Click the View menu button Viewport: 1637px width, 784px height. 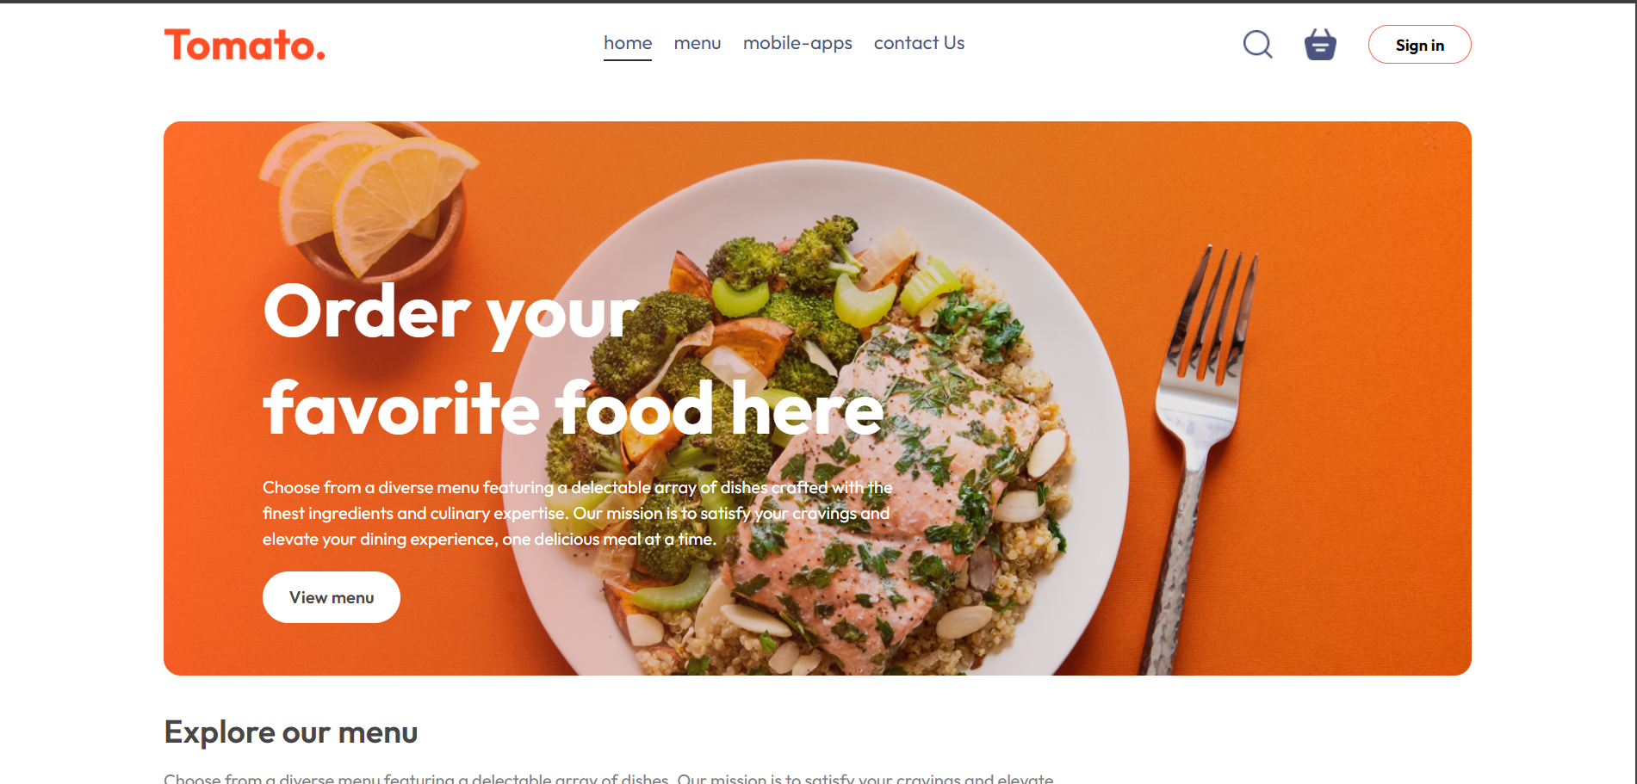(332, 597)
